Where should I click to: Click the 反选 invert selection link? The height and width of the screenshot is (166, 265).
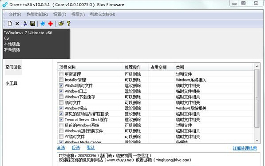click(x=76, y=148)
